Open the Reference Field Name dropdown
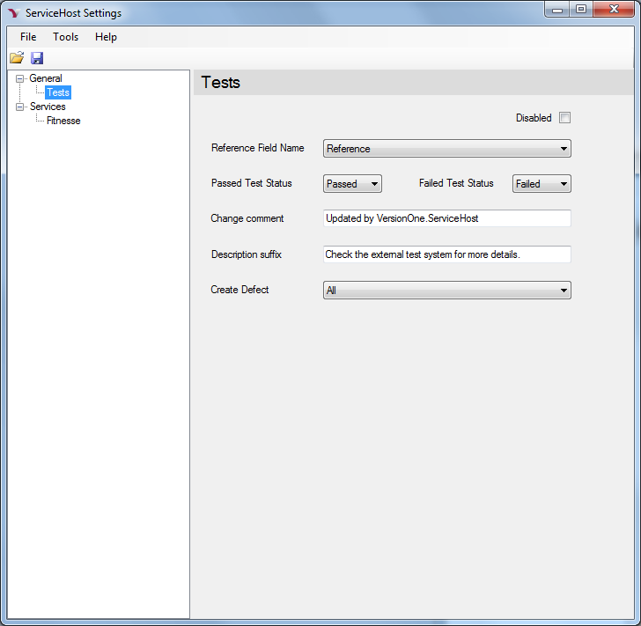 pos(446,149)
